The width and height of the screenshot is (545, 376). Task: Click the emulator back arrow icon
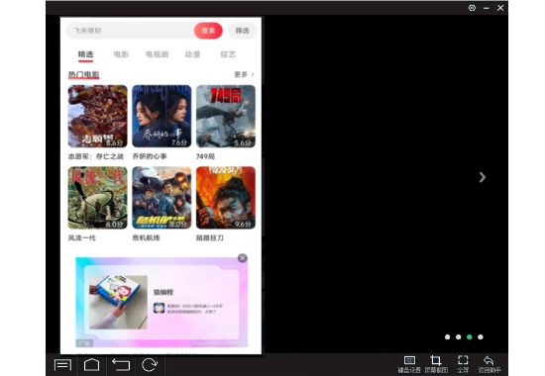(x=121, y=365)
